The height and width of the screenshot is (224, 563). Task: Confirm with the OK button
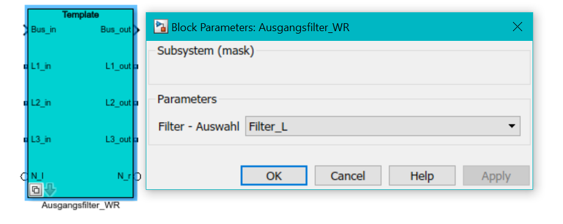[x=274, y=176]
